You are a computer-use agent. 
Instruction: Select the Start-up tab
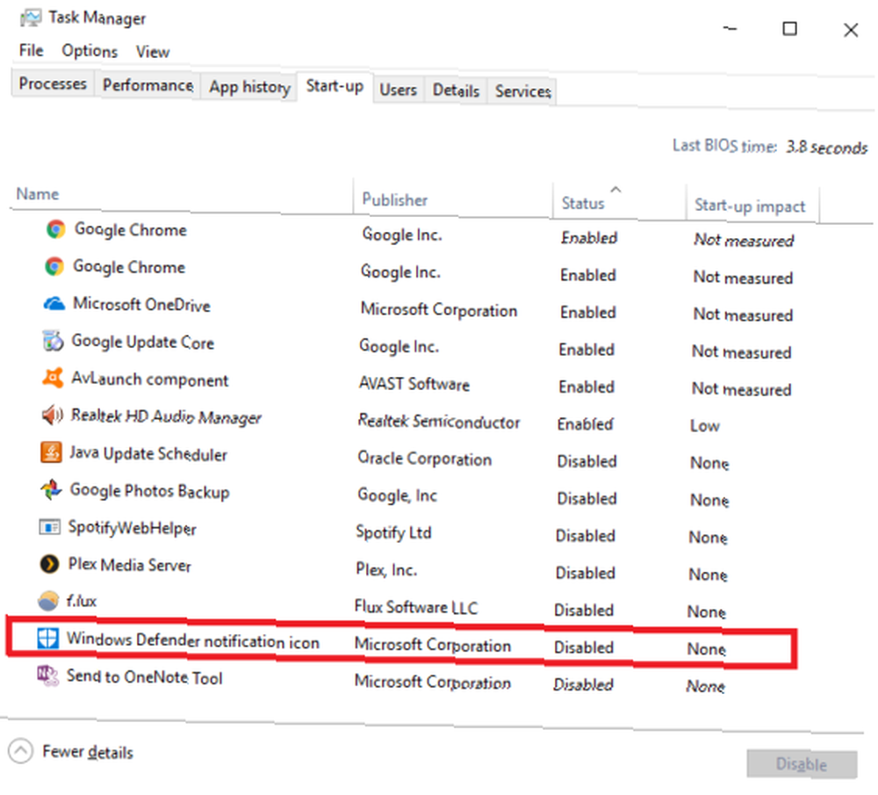tap(335, 86)
